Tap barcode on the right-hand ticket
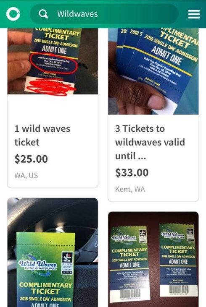Screen dimensions: 206x307 tap(179, 289)
